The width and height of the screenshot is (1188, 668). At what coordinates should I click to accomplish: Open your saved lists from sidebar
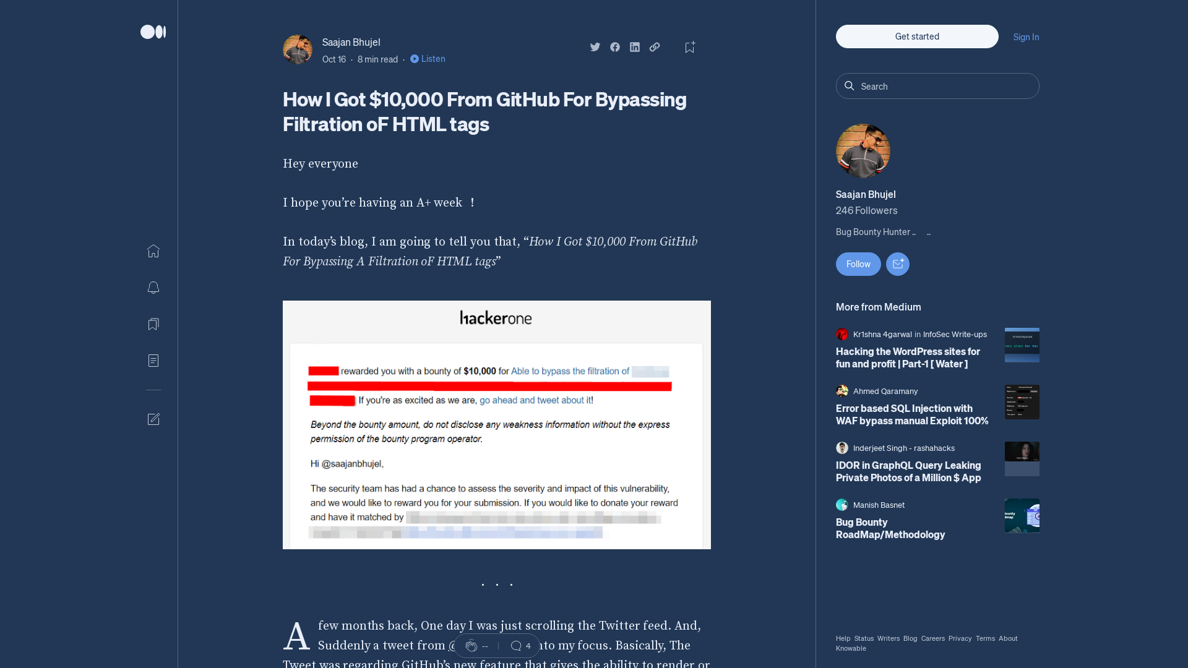(x=153, y=324)
